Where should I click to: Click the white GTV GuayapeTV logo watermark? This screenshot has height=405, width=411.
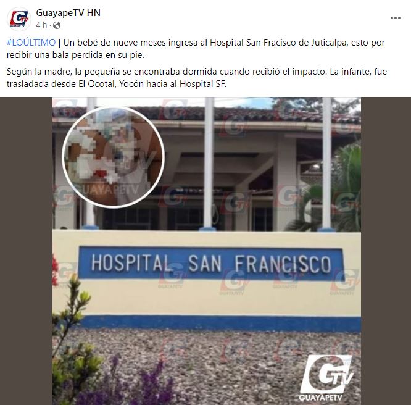pos(326,378)
